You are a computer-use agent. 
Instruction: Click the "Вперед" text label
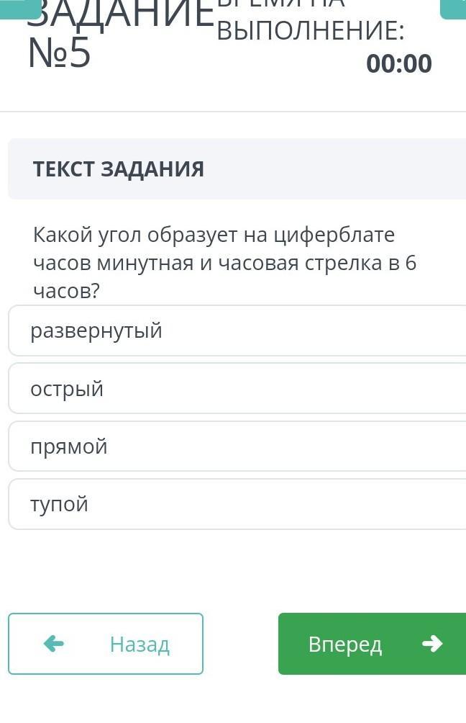click(345, 644)
